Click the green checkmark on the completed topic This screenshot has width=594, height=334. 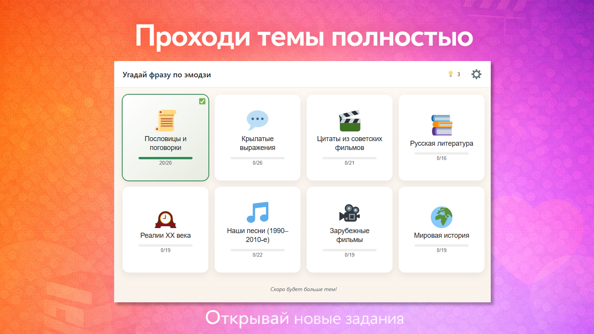[x=202, y=101]
